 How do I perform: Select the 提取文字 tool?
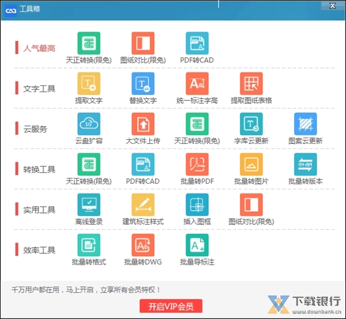tap(89, 83)
